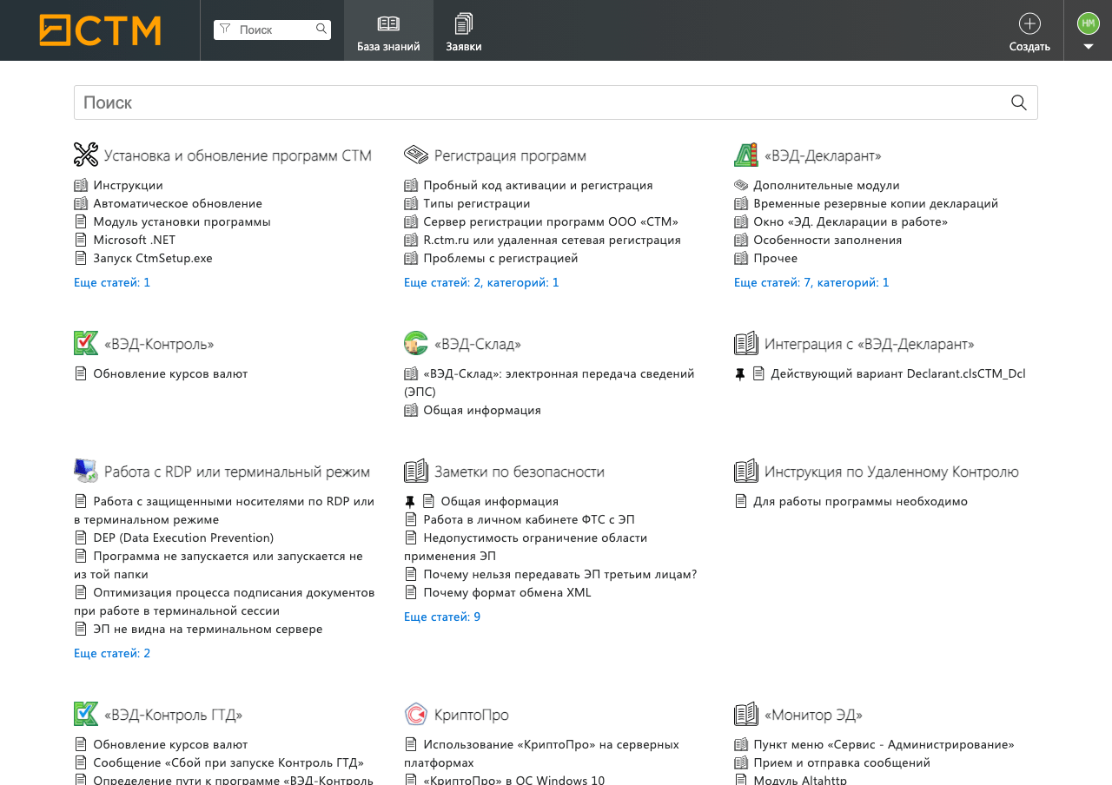Open the Заметки по безопасности heading
Image resolution: width=1112 pixels, height=785 pixels.
(x=520, y=472)
